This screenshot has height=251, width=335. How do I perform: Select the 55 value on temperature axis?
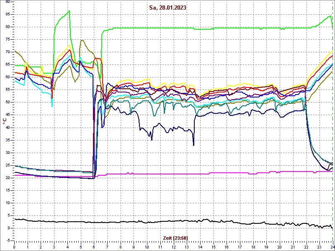pyautogui.click(x=7, y=90)
